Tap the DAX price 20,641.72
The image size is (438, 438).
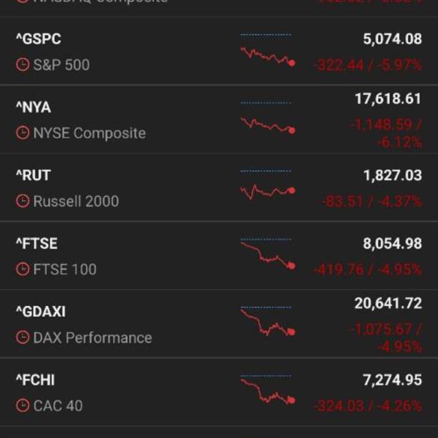pos(388,304)
